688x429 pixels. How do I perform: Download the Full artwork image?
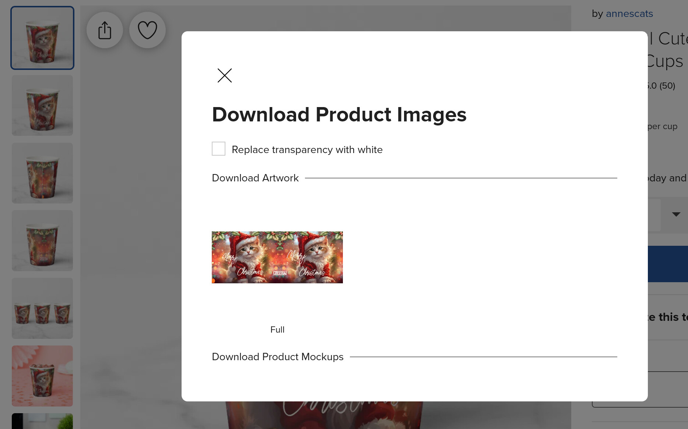[x=277, y=257]
